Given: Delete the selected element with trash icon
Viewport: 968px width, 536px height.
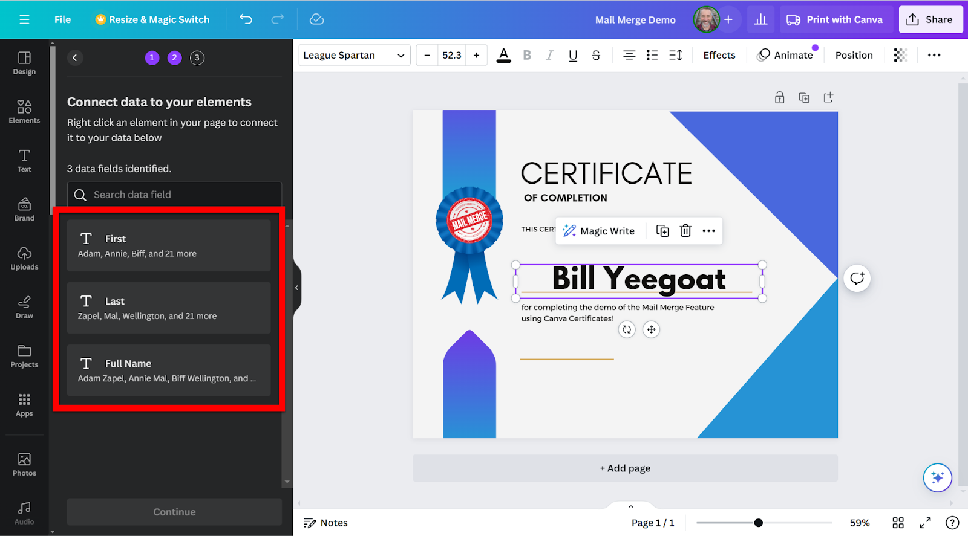Looking at the screenshot, I should pyautogui.click(x=685, y=231).
